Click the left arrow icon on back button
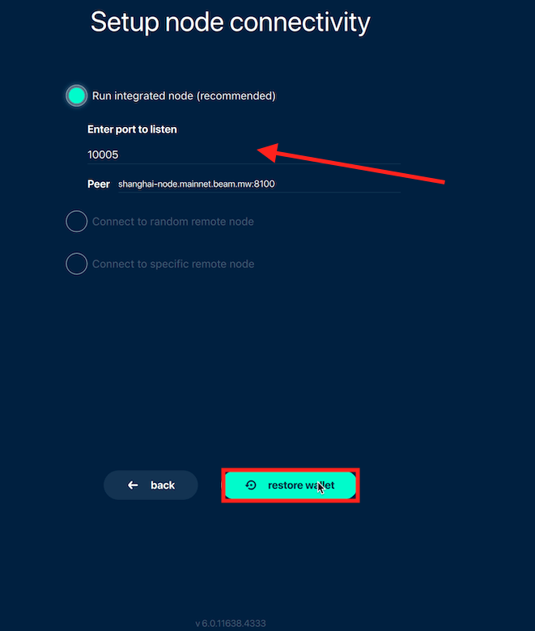 tap(133, 485)
